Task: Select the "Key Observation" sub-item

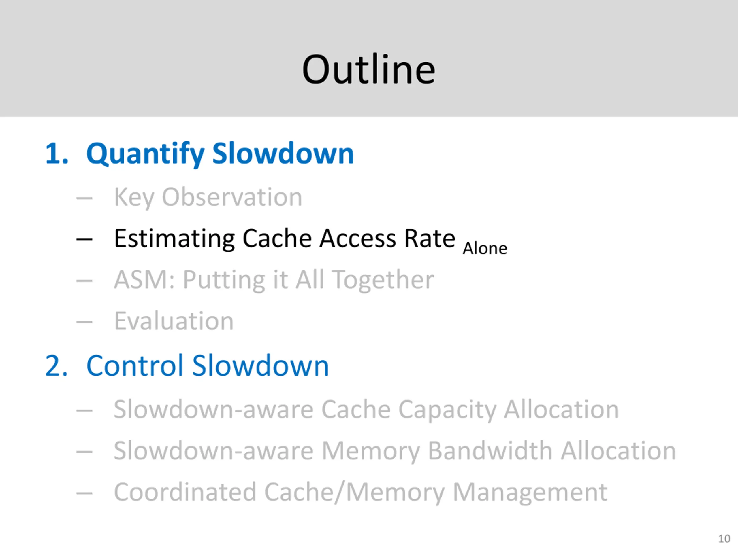Action: click(x=208, y=197)
